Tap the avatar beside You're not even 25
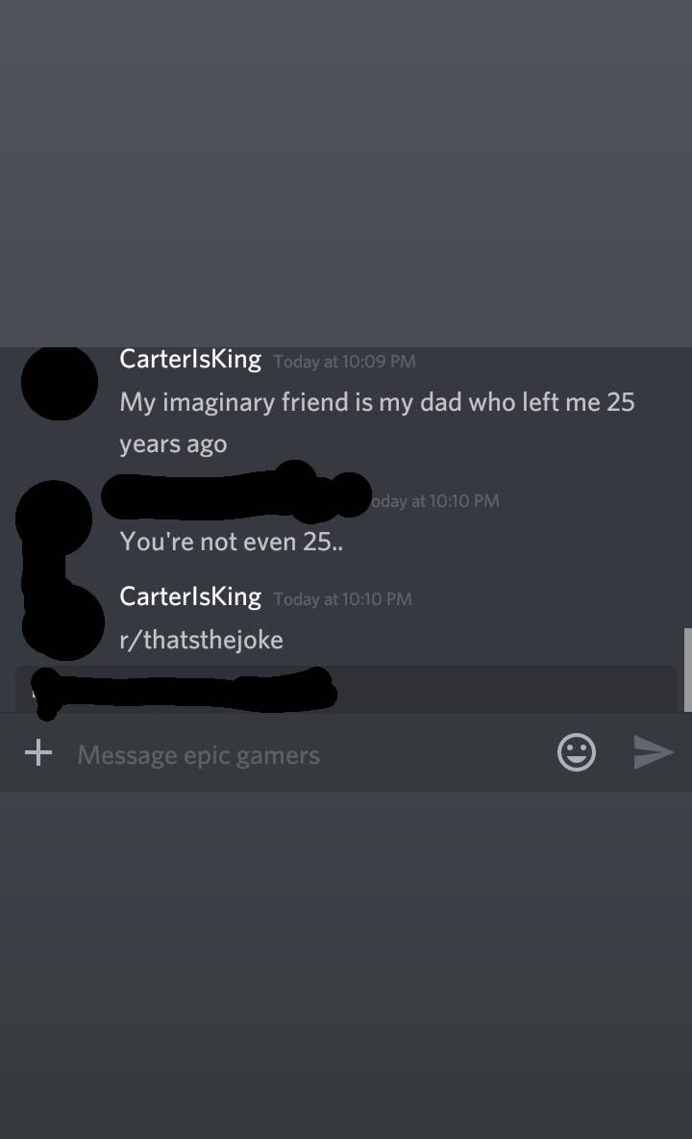The width and height of the screenshot is (692, 1139). tap(54, 518)
